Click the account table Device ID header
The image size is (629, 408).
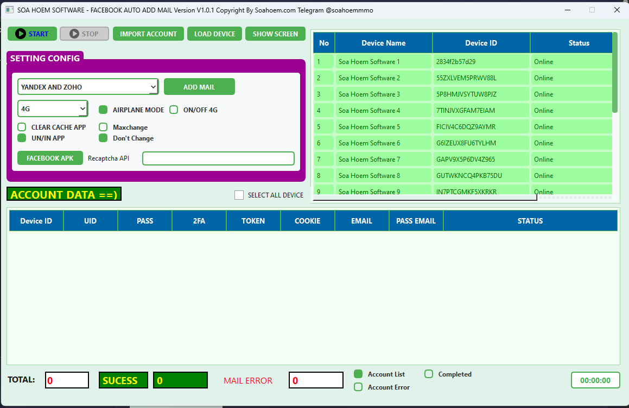click(x=36, y=221)
